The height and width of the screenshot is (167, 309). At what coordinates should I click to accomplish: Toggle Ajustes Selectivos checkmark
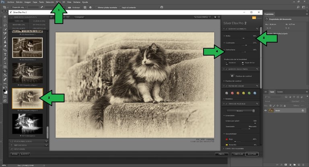(227, 69)
